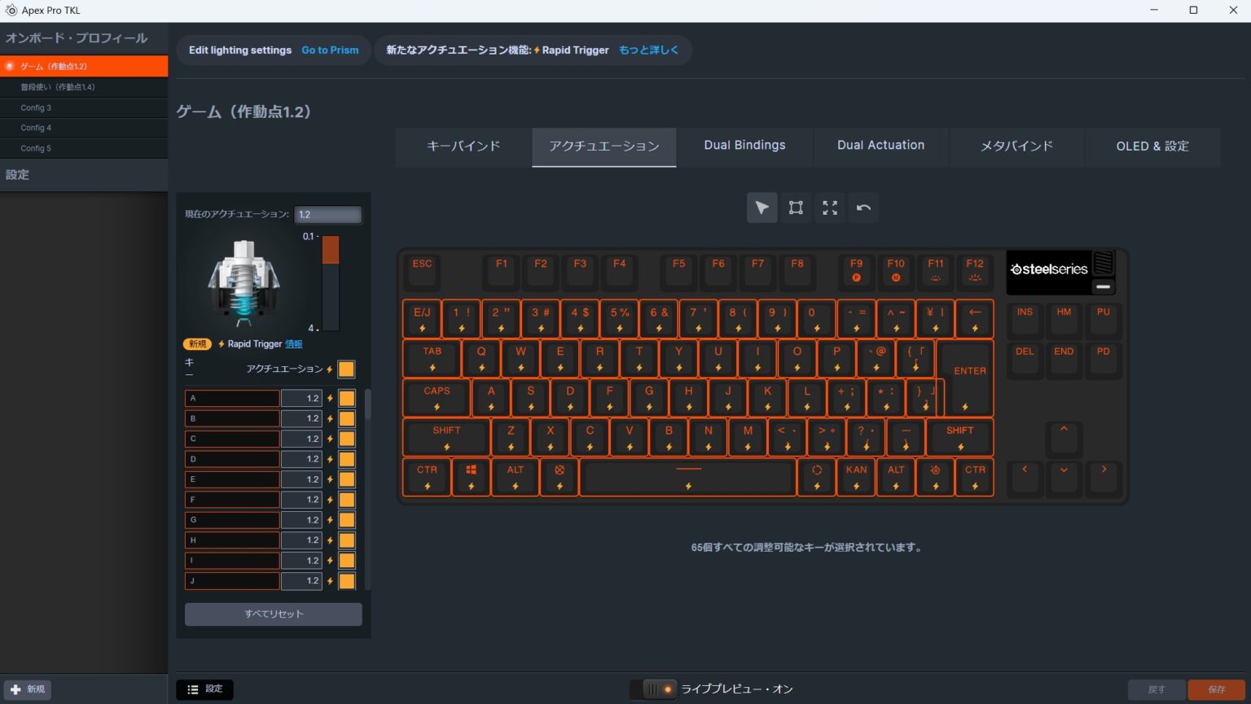This screenshot has width=1251, height=704.
Task: Select the arrow pointer selection tool
Action: pyautogui.click(x=762, y=208)
